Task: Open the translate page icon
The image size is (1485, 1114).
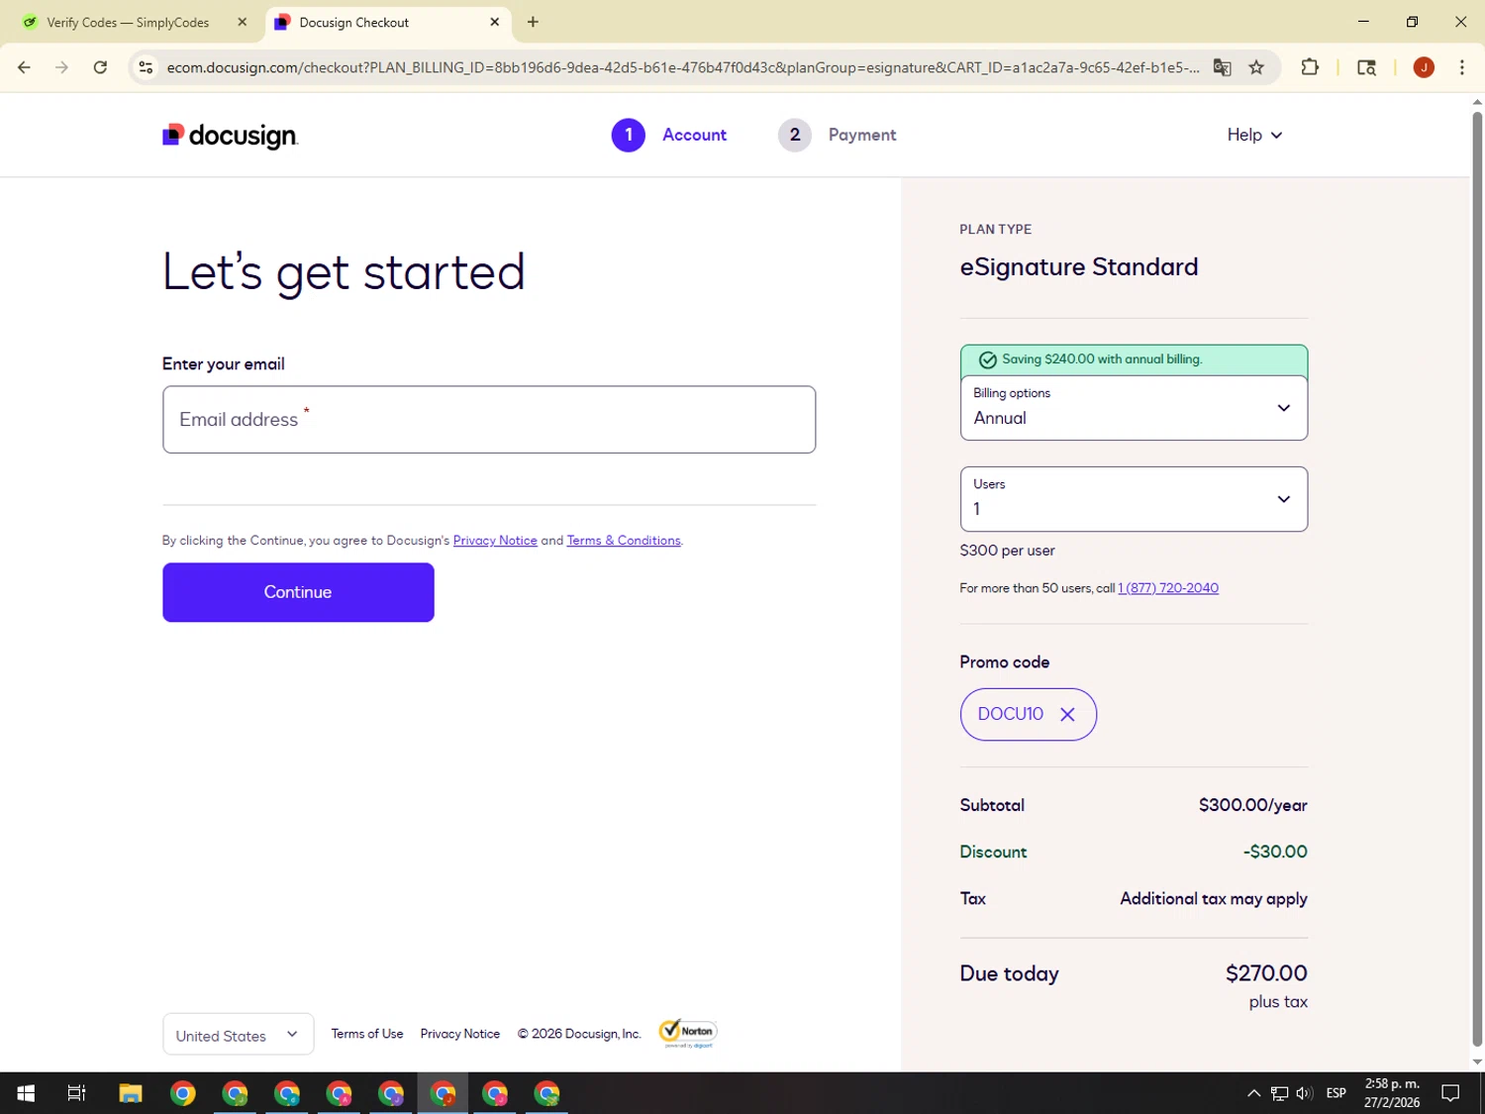Action: pyautogui.click(x=1223, y=67)
